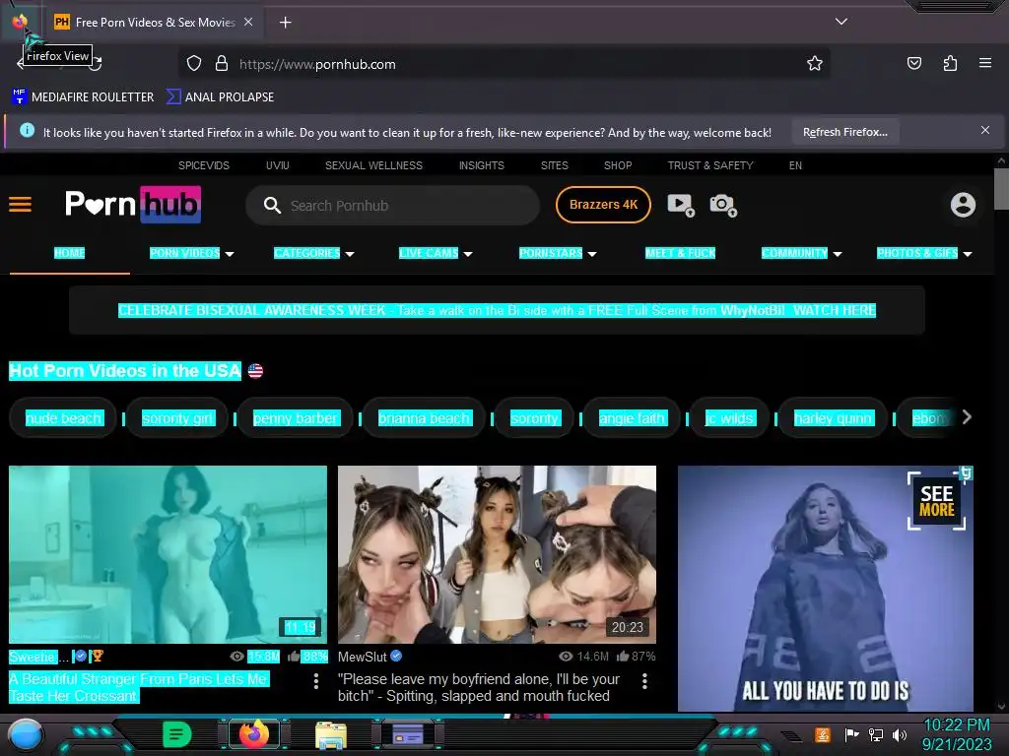This screenshot has height=756, width=1009.
Task: Click the MewSlut verified badge icon
Action: point(396,656)
